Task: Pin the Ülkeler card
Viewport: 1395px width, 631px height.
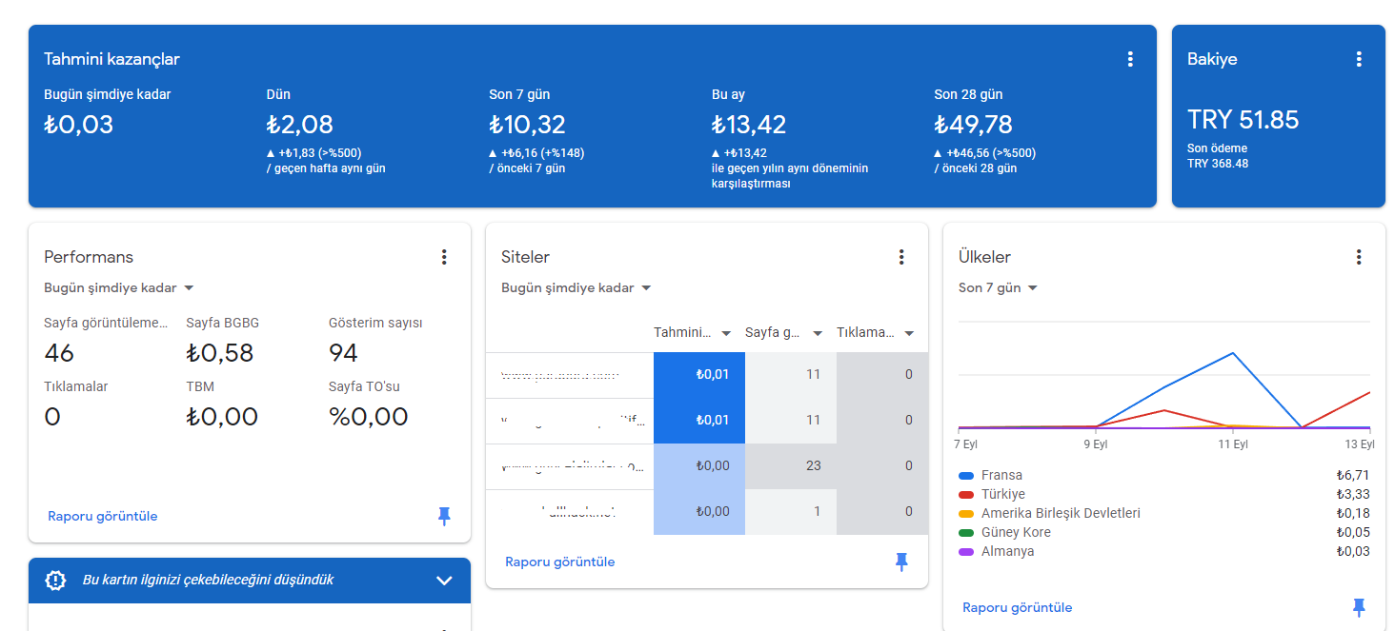Action: pos(1359,608)
